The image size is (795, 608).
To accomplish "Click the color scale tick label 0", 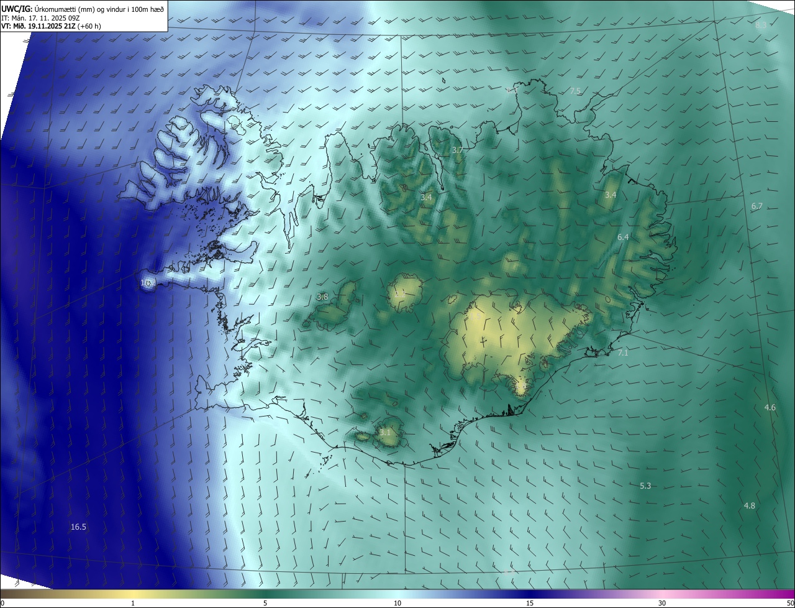I will tap(2, 604).
